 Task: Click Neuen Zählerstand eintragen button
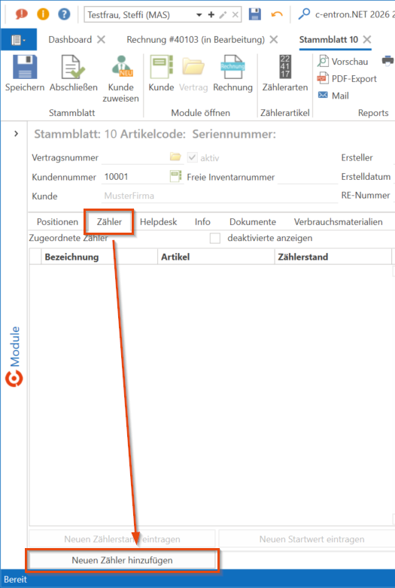coord(122,539)
